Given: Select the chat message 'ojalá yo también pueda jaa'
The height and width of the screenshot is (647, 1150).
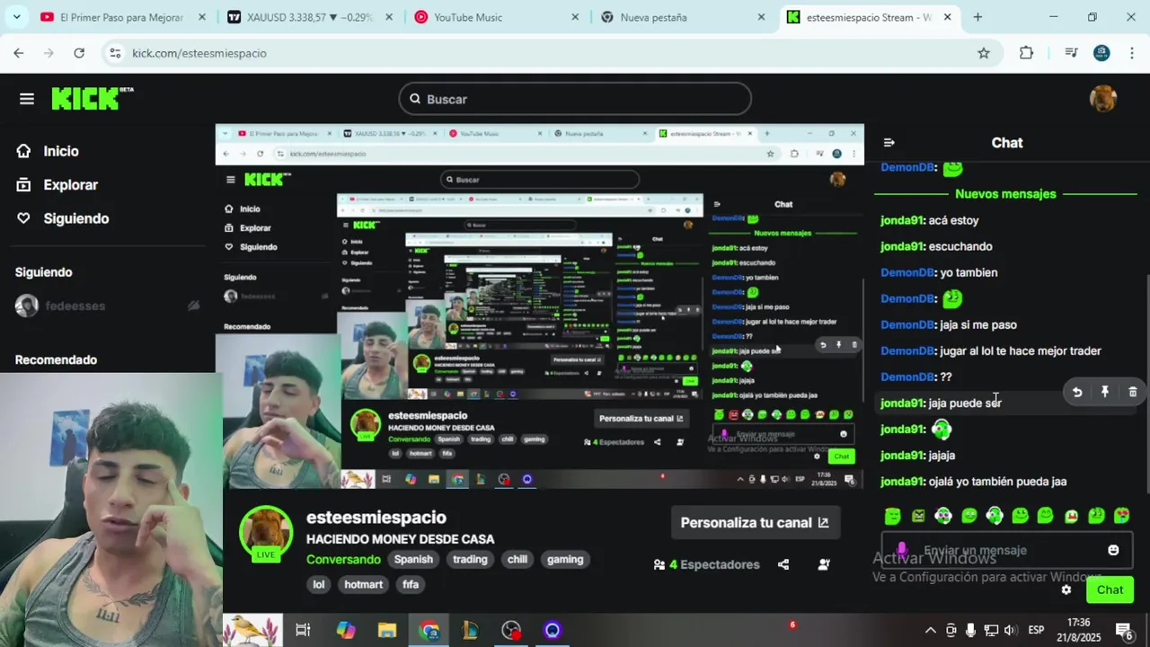Looking at the screenshot, I should (997, 482).
